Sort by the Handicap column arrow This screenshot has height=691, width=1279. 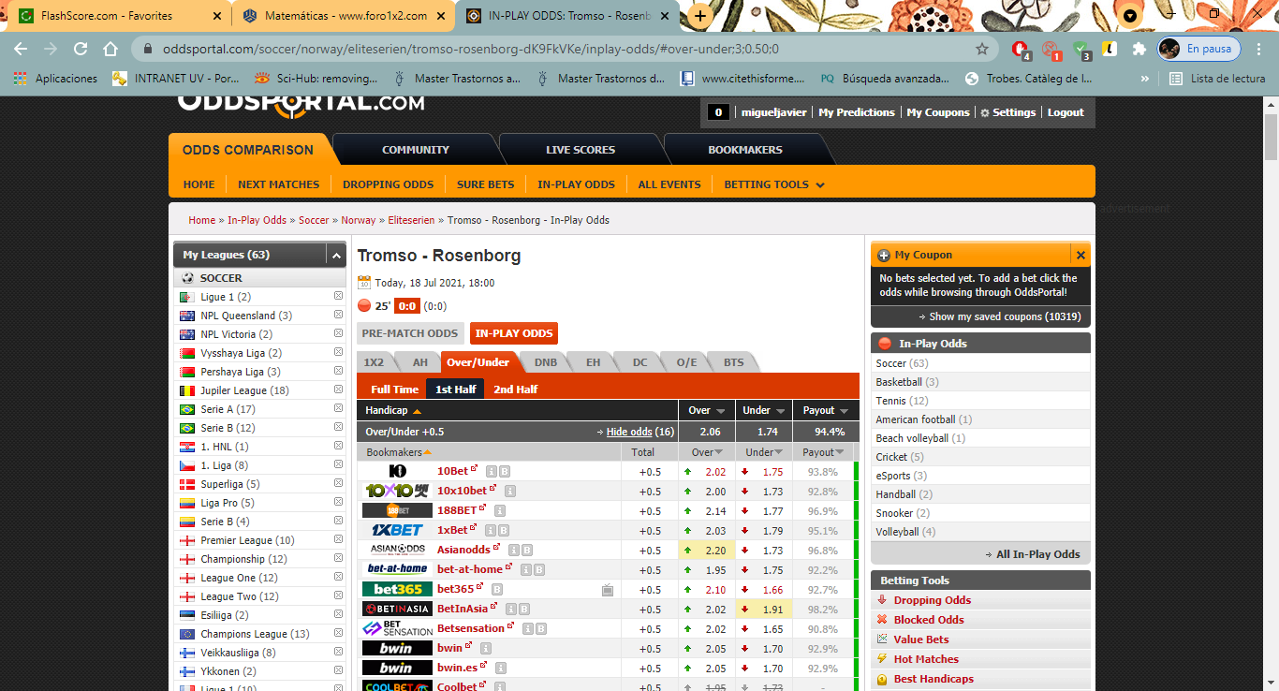point(418,411)
